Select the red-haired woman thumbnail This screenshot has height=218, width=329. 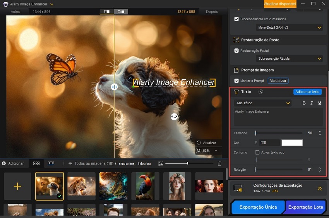[209, 186]
